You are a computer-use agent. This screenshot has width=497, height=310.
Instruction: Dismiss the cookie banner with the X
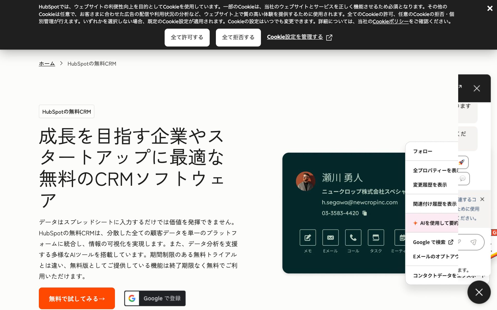[490, 8]
